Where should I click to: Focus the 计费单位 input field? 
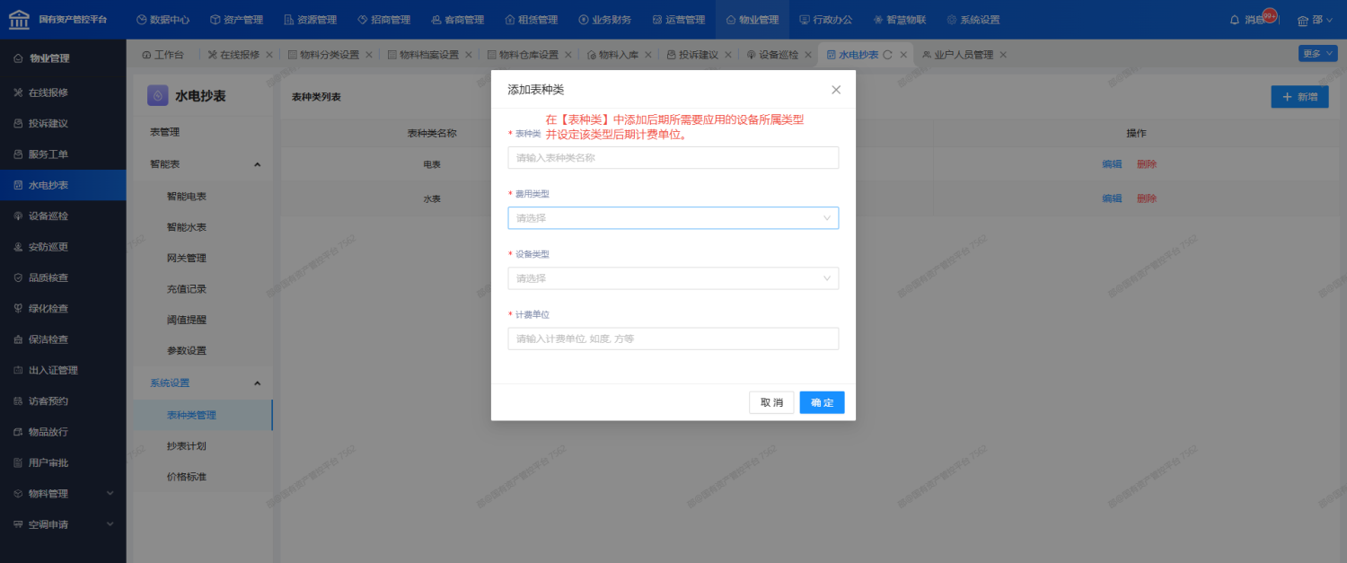[x=673, y=339]
